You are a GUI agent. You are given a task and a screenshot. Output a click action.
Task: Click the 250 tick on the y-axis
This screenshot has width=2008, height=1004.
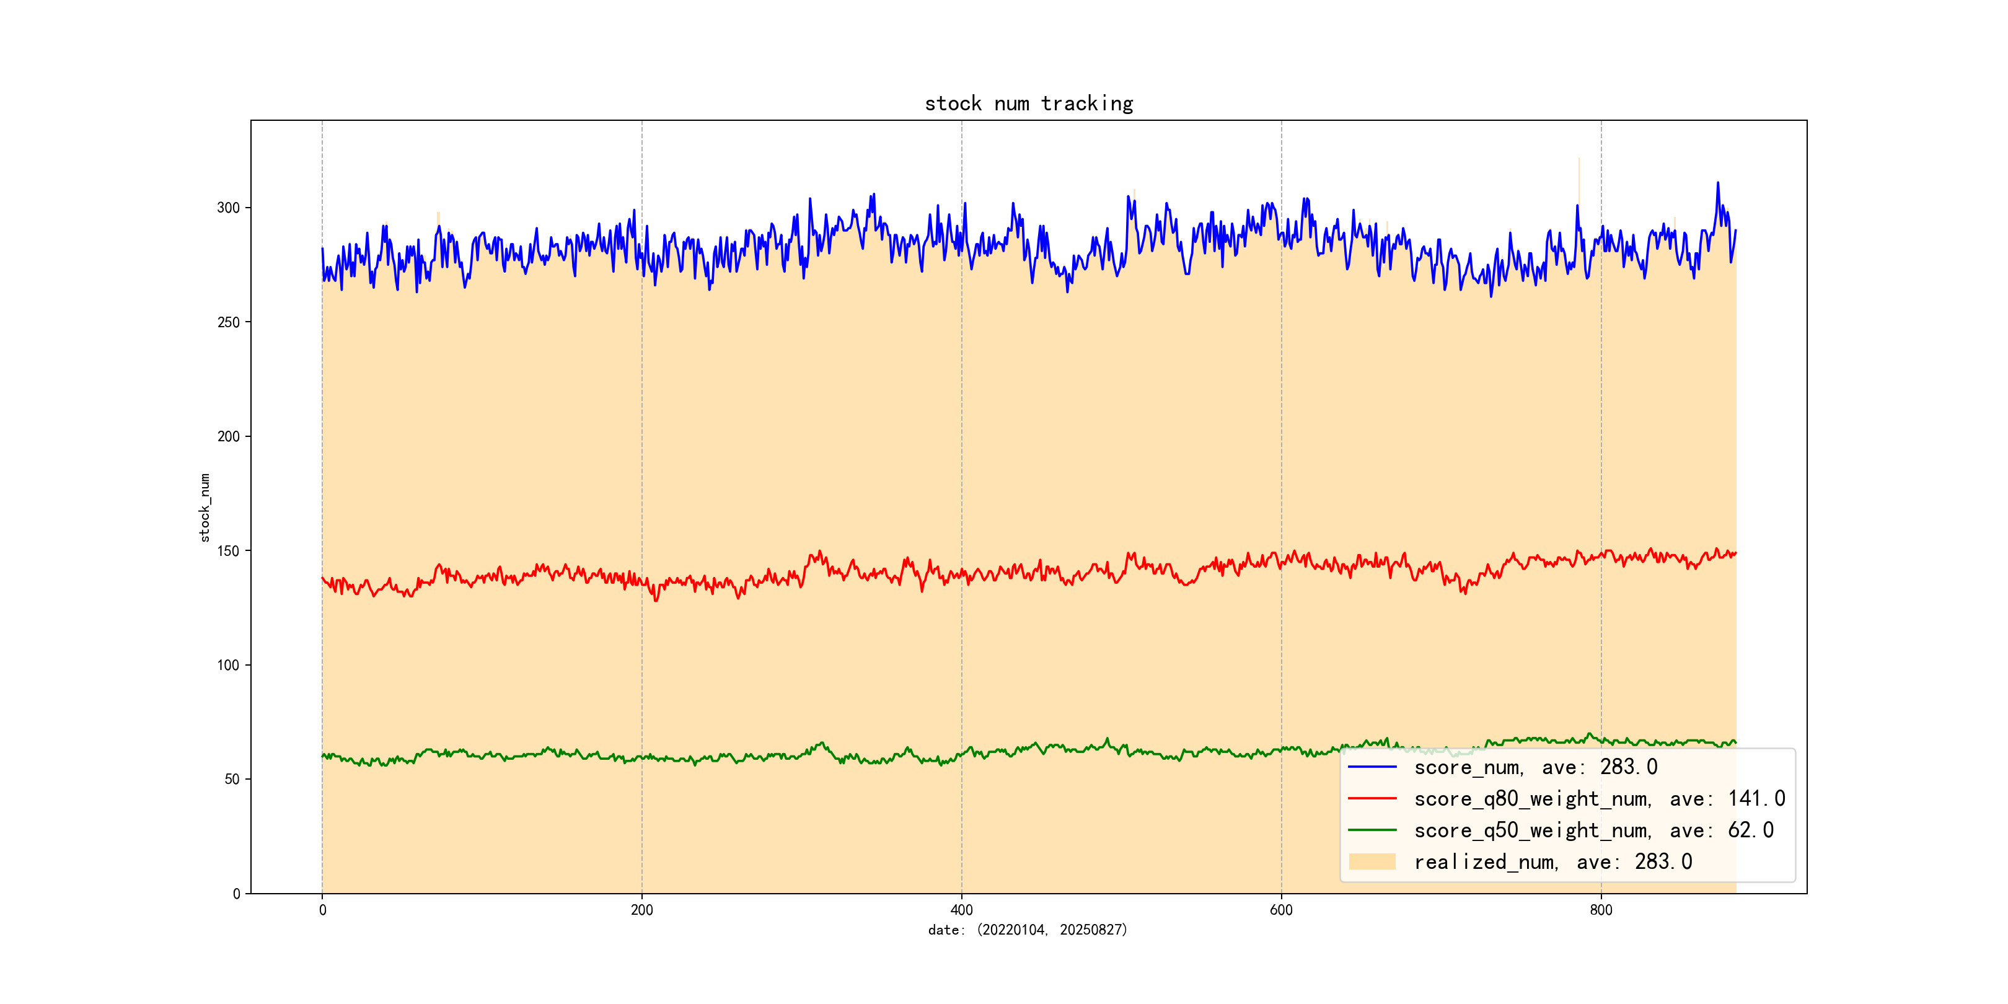point(229,322)
